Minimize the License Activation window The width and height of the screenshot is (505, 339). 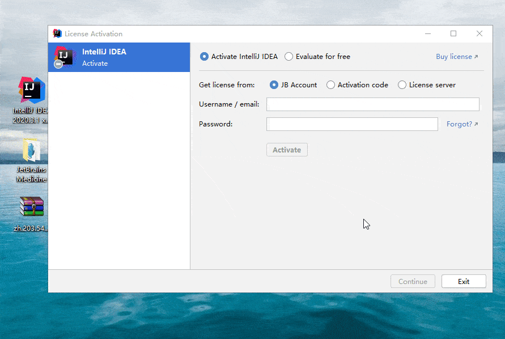pyautogui.click(x=428, y=33)
